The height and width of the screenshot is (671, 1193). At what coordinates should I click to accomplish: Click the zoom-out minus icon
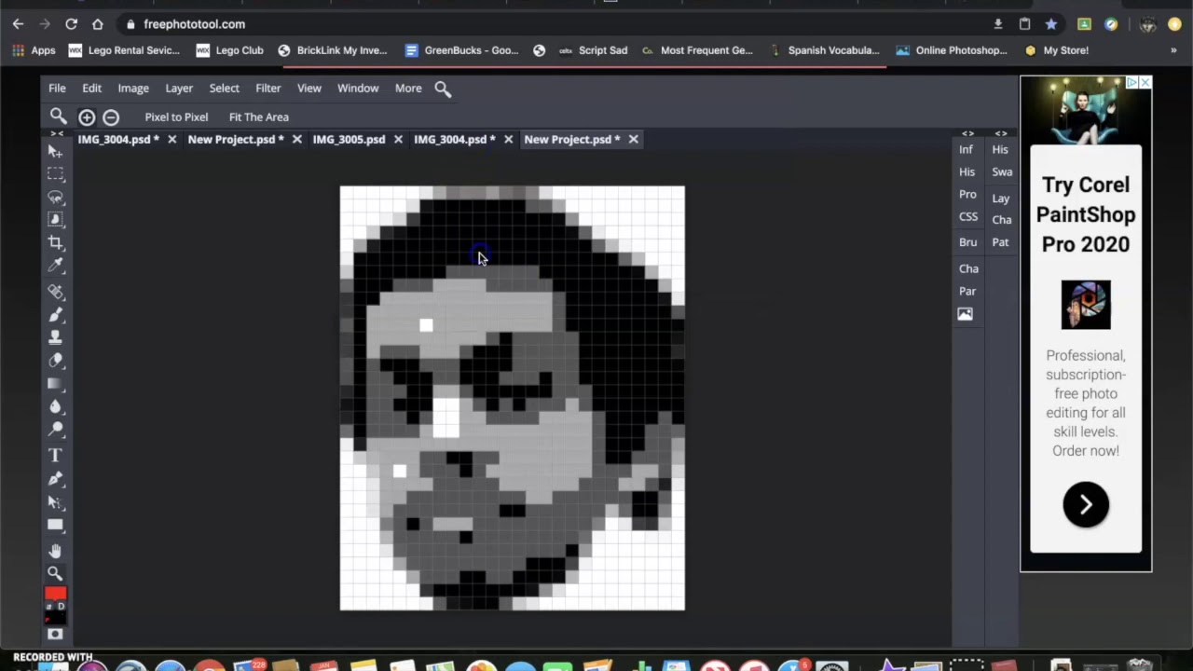pos(111,116)
